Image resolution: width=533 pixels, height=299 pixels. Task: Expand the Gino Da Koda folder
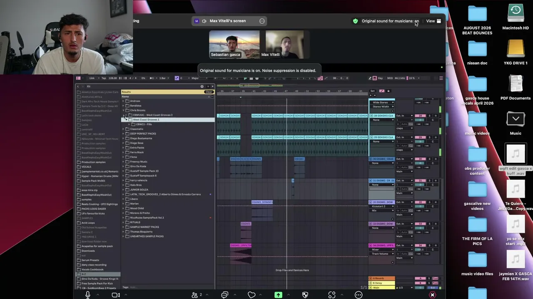(x=124, y=167)
